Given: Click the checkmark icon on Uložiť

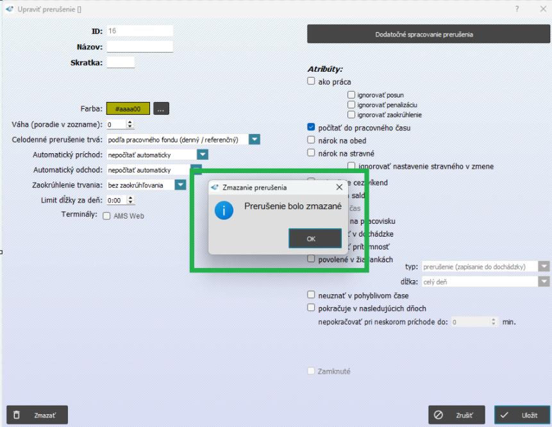Looking at the screenshot, I should pos(505,415).
